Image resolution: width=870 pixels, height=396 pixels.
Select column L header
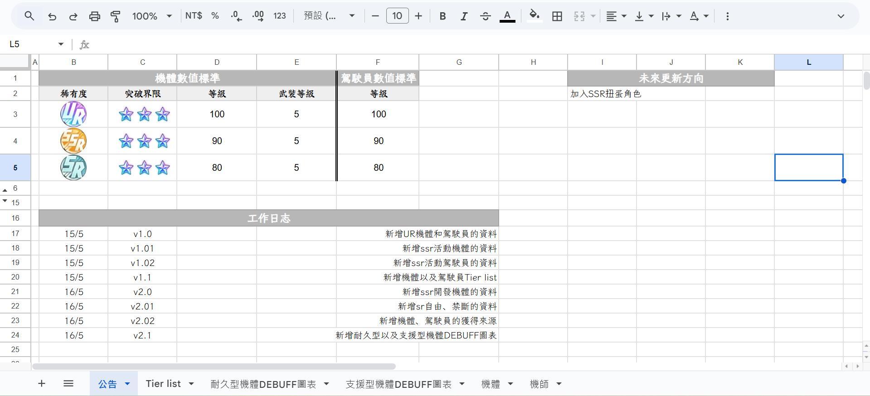coord(809,62)
